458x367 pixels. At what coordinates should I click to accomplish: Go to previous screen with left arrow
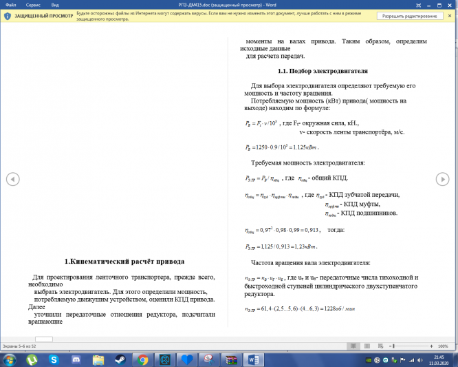[13, 179]
